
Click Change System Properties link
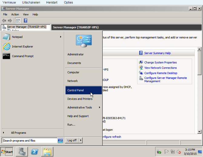(x=160, y=62)
